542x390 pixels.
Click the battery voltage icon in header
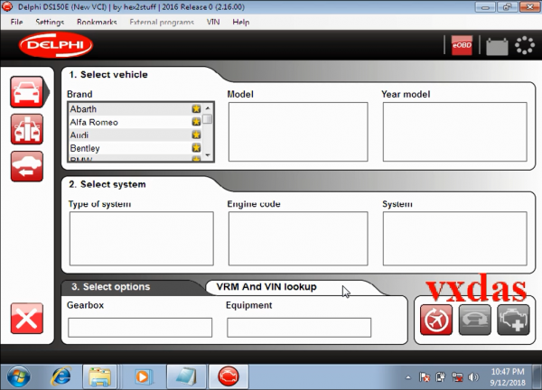pyautogui.click(x=497, y=46)
